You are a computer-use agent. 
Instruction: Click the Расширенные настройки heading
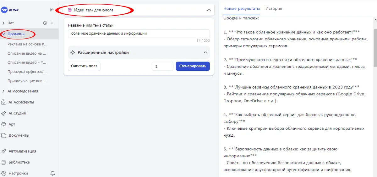point(103,53)
